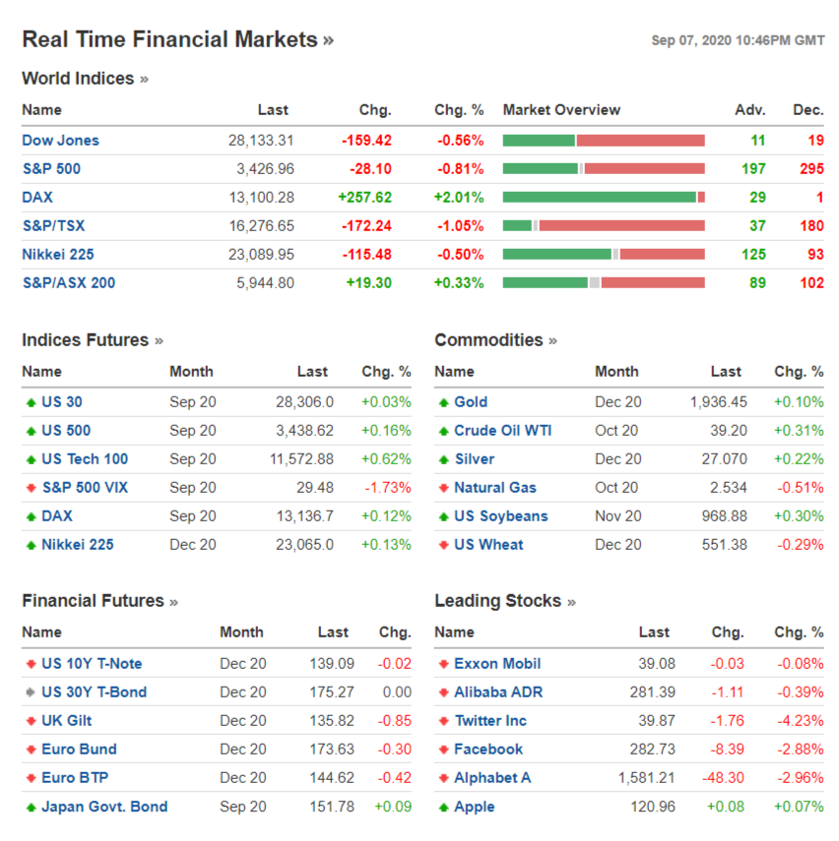Click the up arrow beside Gold
Screen dimensions: 839x841
coord(444,403)
